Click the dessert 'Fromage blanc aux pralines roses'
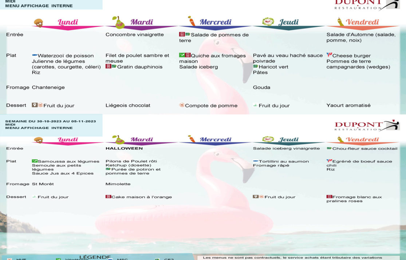406x260 pixels. (354, 199)
